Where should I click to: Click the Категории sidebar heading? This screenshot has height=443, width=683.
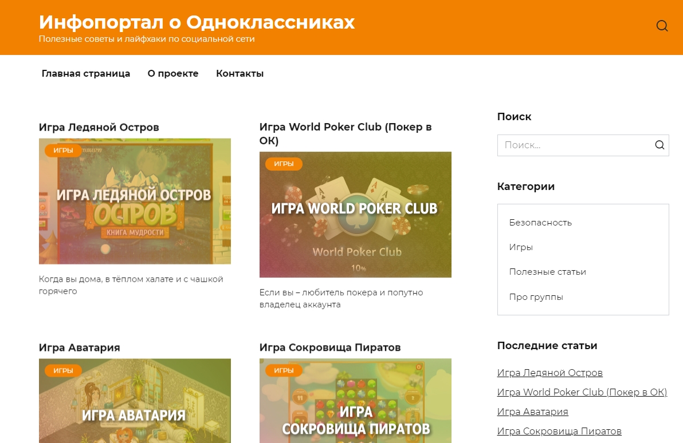(x=526, y=186)
